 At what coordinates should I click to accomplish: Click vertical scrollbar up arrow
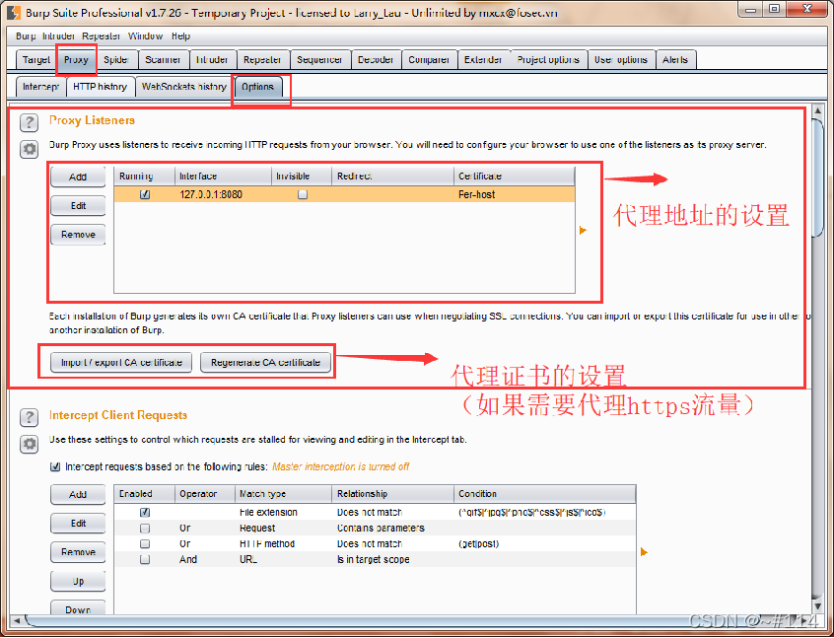tap(818, 110)
